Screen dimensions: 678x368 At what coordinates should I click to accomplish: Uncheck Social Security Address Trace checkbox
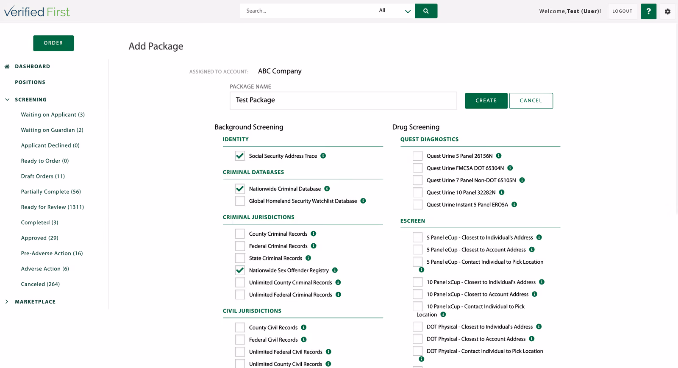click(x=240, y=156)
